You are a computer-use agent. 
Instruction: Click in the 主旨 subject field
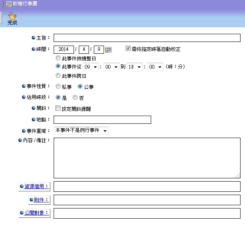pyautogui.click(x=147, y=38)
